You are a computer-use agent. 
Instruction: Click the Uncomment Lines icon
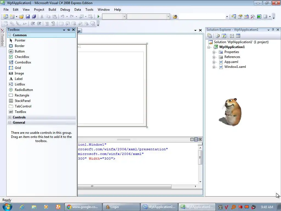53,24
